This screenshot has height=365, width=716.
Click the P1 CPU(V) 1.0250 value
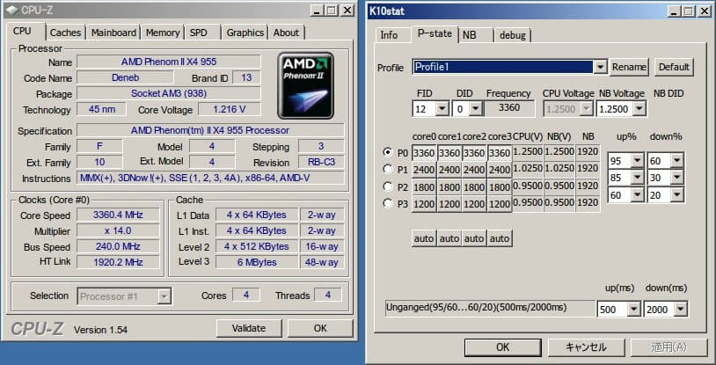click(x=528, y=169)
